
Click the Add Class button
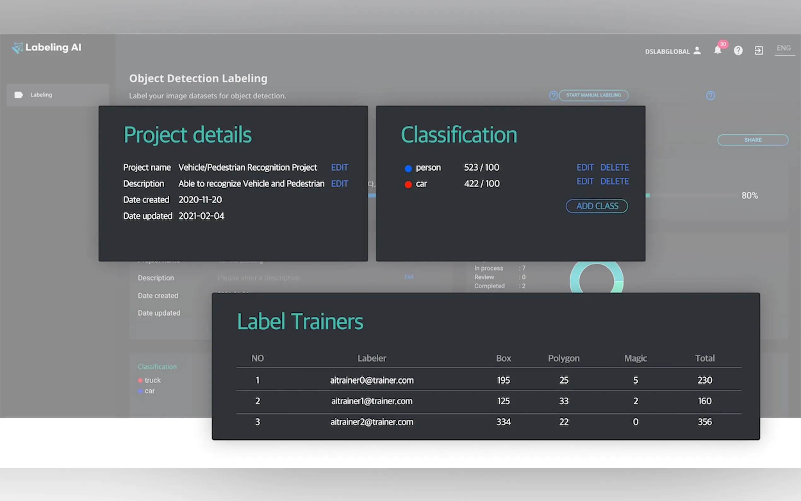(x=597, y=206)
